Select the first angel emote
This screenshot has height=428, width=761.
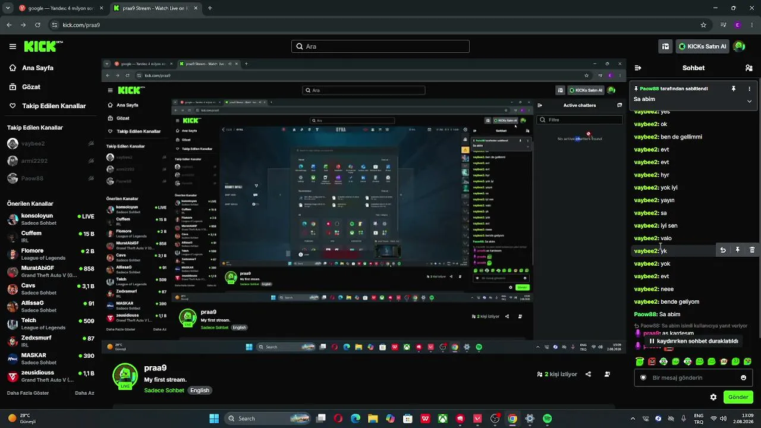(x=640, y=361)
